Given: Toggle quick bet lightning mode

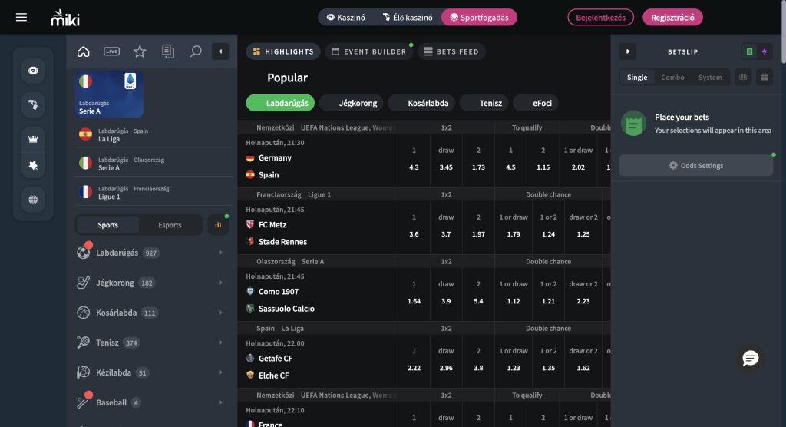Looking at the screenshot, I should pyautogui.click(x=764, y=51).
